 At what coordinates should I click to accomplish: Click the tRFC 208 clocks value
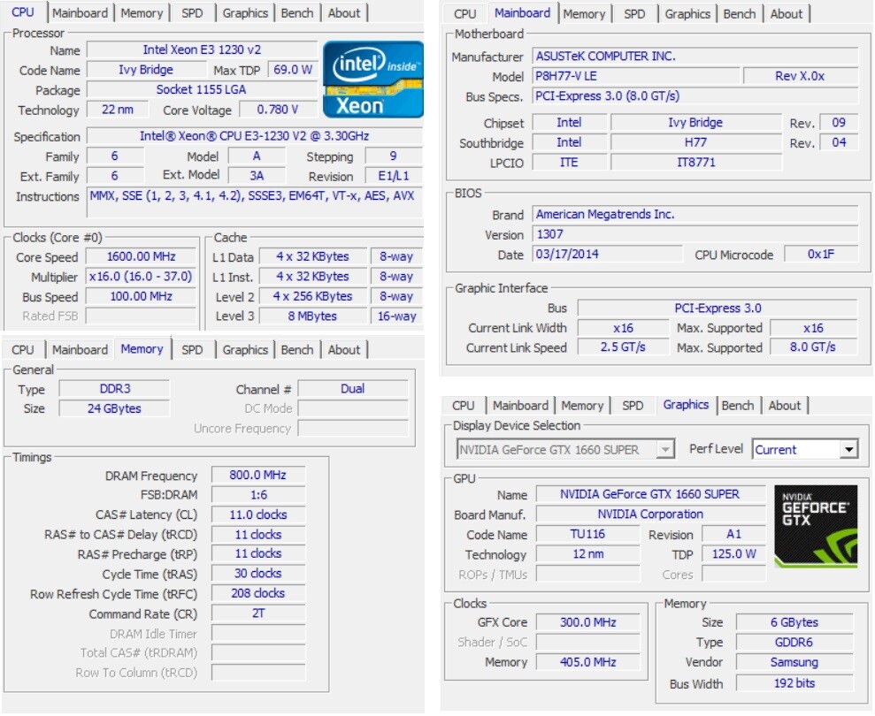point(257,593)
